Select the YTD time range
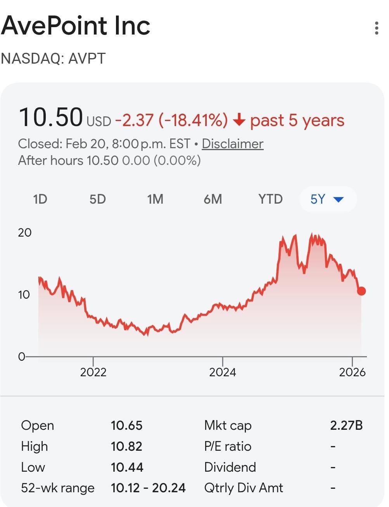The width and height of the screenshot is (389, 507). pyautogui.click(x=270, y=199)
